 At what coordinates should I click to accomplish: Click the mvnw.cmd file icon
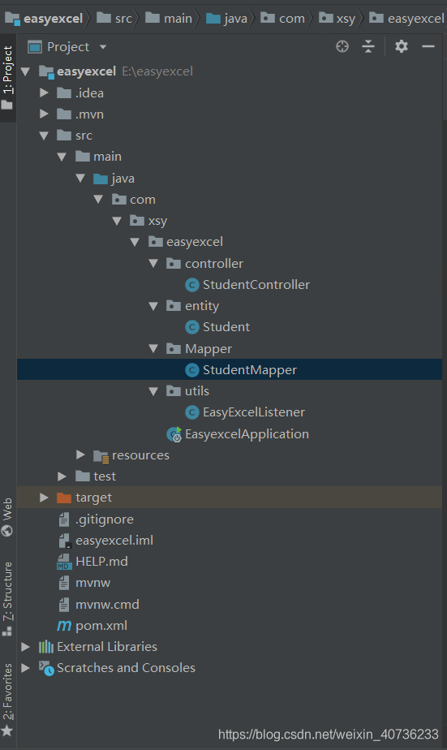click(x=64, y=604)
